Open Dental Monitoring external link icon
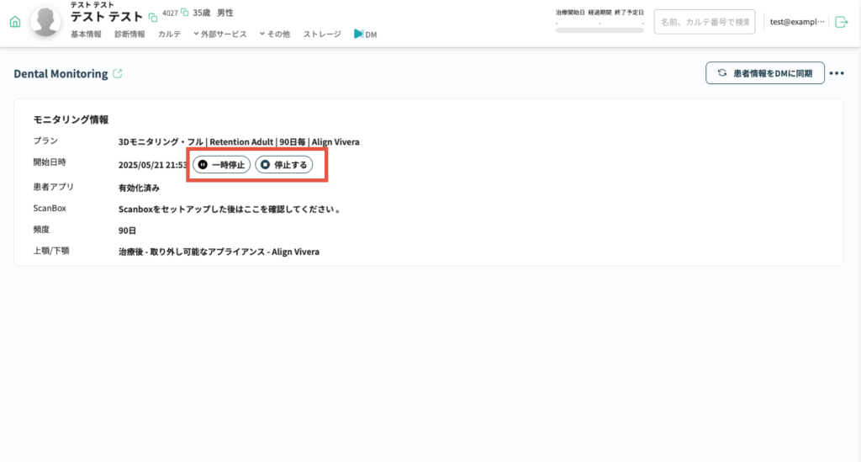The image size is (861, 462). [x=118, y=73]
